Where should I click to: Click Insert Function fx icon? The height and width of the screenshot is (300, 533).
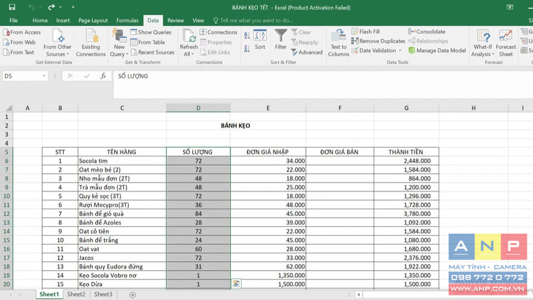pyautogui.click(x=103, y=76)
